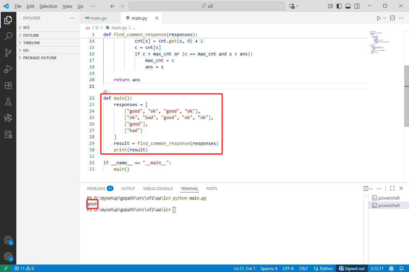Open the Manage gear icon

(8, 257)
